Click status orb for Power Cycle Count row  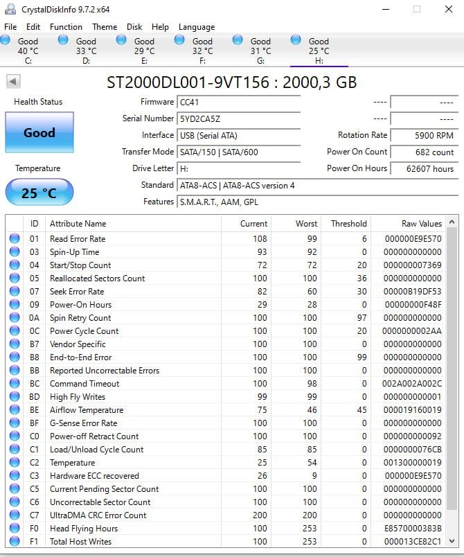(x=15, y=330)
